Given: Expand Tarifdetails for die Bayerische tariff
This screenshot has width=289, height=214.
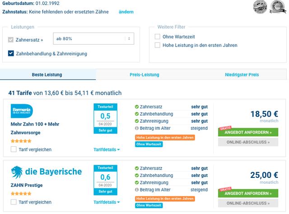Looking at the screenshot, I should (107, 202).
